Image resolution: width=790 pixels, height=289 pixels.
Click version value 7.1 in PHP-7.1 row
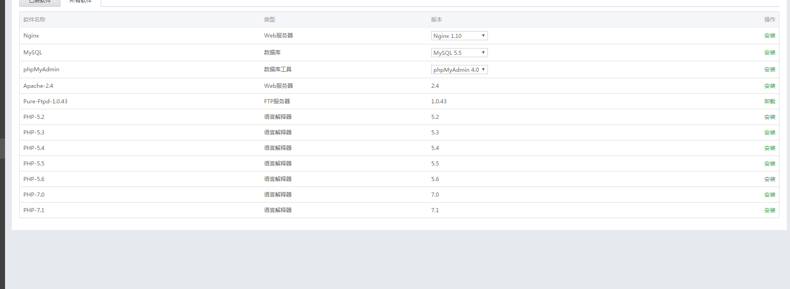coord(435,210)
